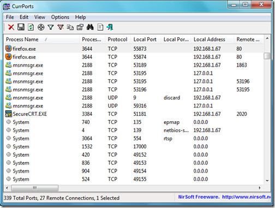Open the File menu
Image resolution: width=275 pixels, height=208 pixels.
10,17
